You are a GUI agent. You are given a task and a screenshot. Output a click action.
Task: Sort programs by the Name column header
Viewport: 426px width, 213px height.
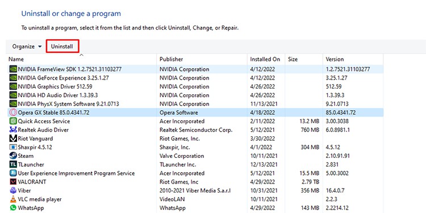tap(81, 59)
